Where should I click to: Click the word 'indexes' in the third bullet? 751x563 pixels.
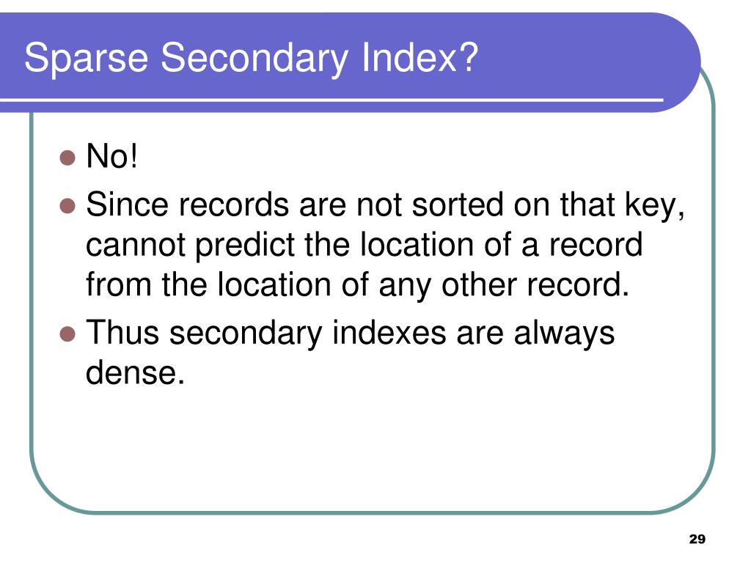coord(389,332)
